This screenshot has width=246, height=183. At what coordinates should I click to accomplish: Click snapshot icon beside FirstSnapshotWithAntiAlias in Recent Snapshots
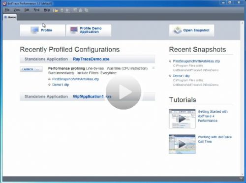tap(170, 61)
